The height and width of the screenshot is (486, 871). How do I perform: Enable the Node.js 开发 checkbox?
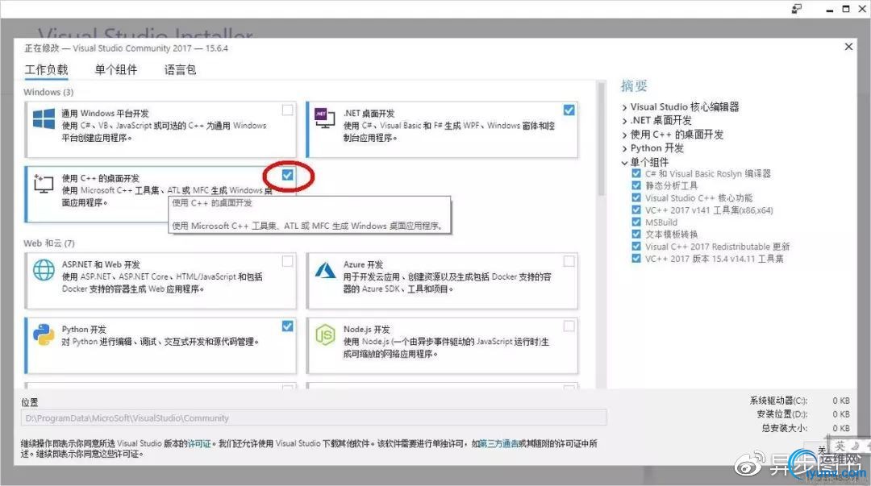pos(569,326)
